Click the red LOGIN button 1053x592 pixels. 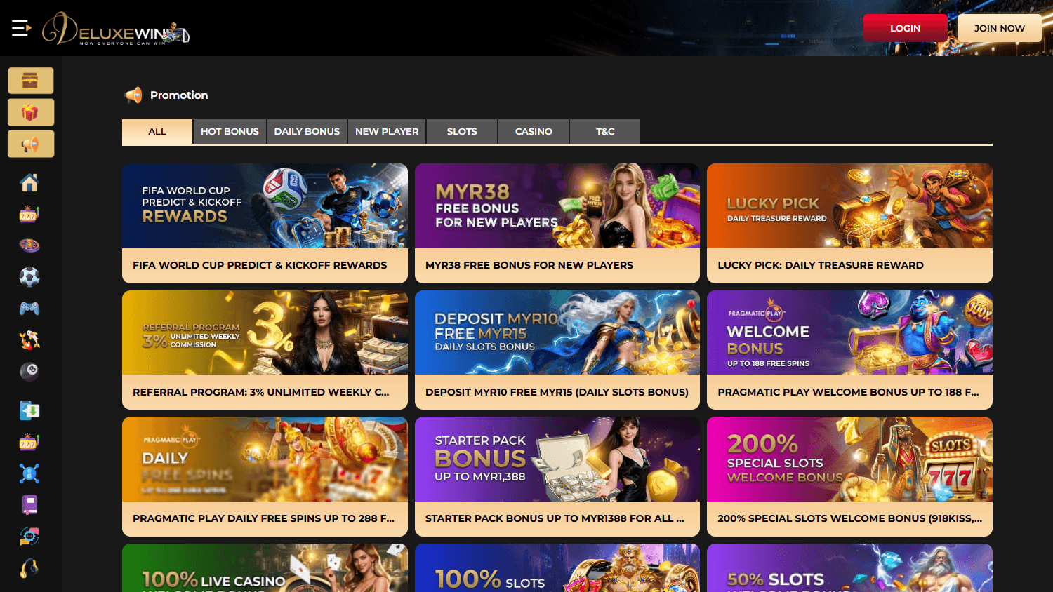coord(906,28)
